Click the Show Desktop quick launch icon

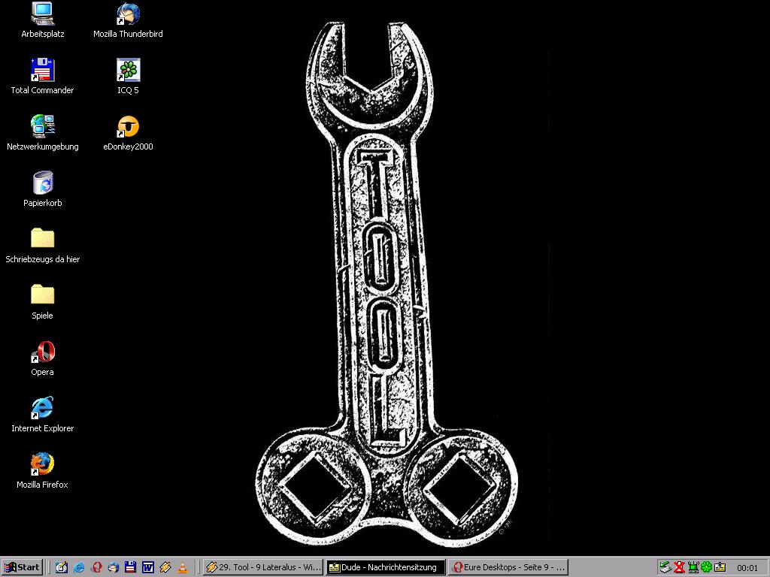click(x=62, y=567)
